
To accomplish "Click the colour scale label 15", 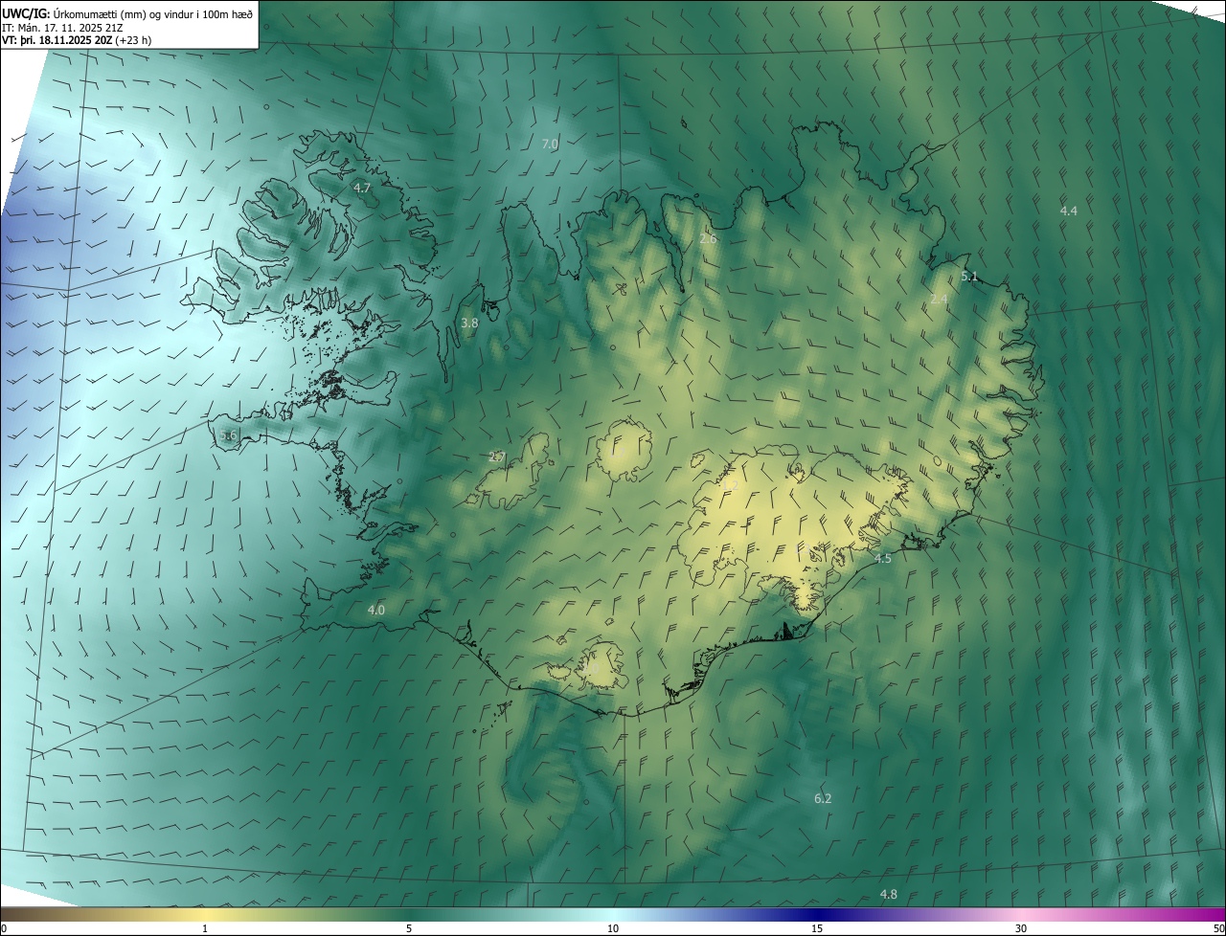I will click(817, 929).
